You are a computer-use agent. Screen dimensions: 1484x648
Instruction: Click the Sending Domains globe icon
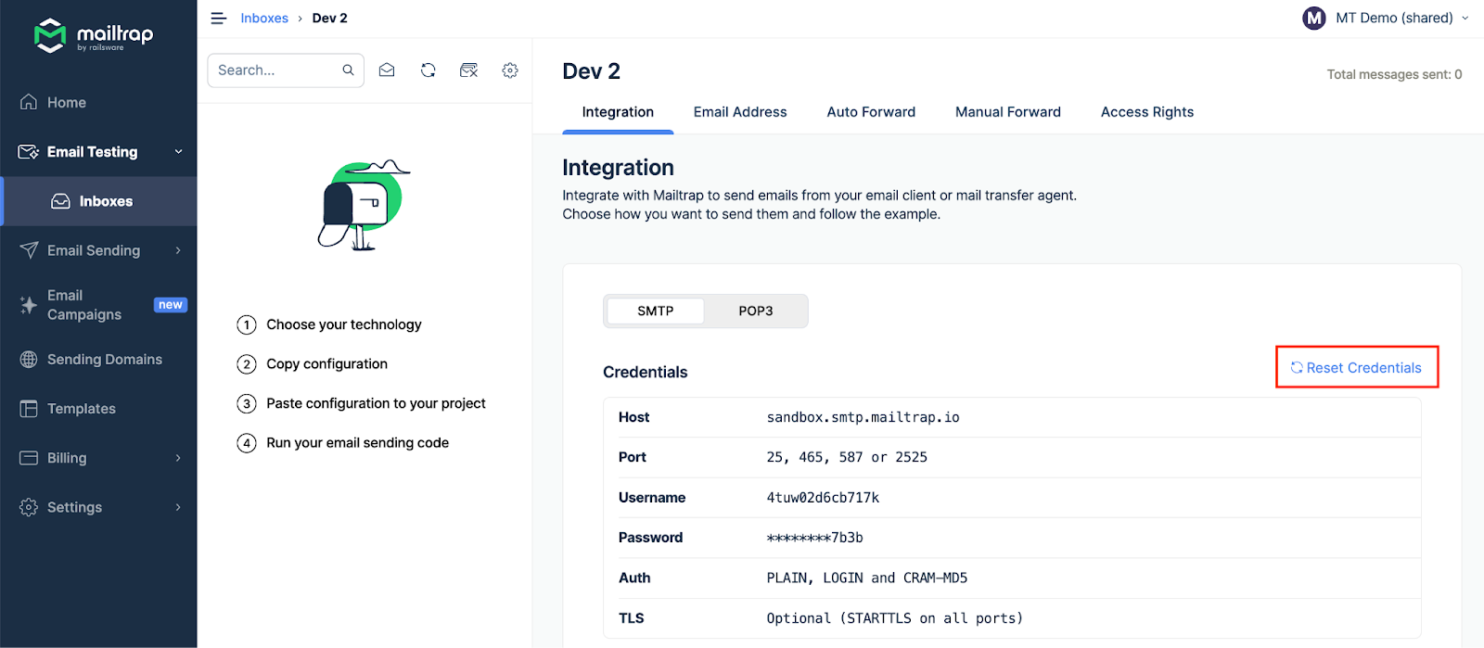(x=29, y=360)
